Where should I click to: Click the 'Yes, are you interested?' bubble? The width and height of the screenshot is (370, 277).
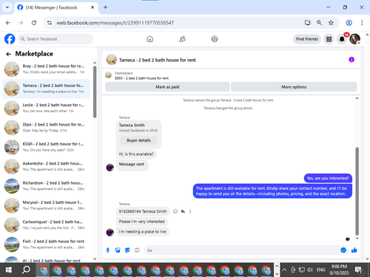(x=328, y=178)
